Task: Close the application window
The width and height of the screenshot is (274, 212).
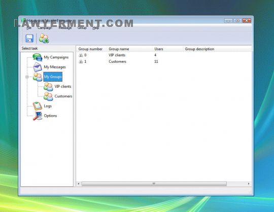Action: coord(247,21)
